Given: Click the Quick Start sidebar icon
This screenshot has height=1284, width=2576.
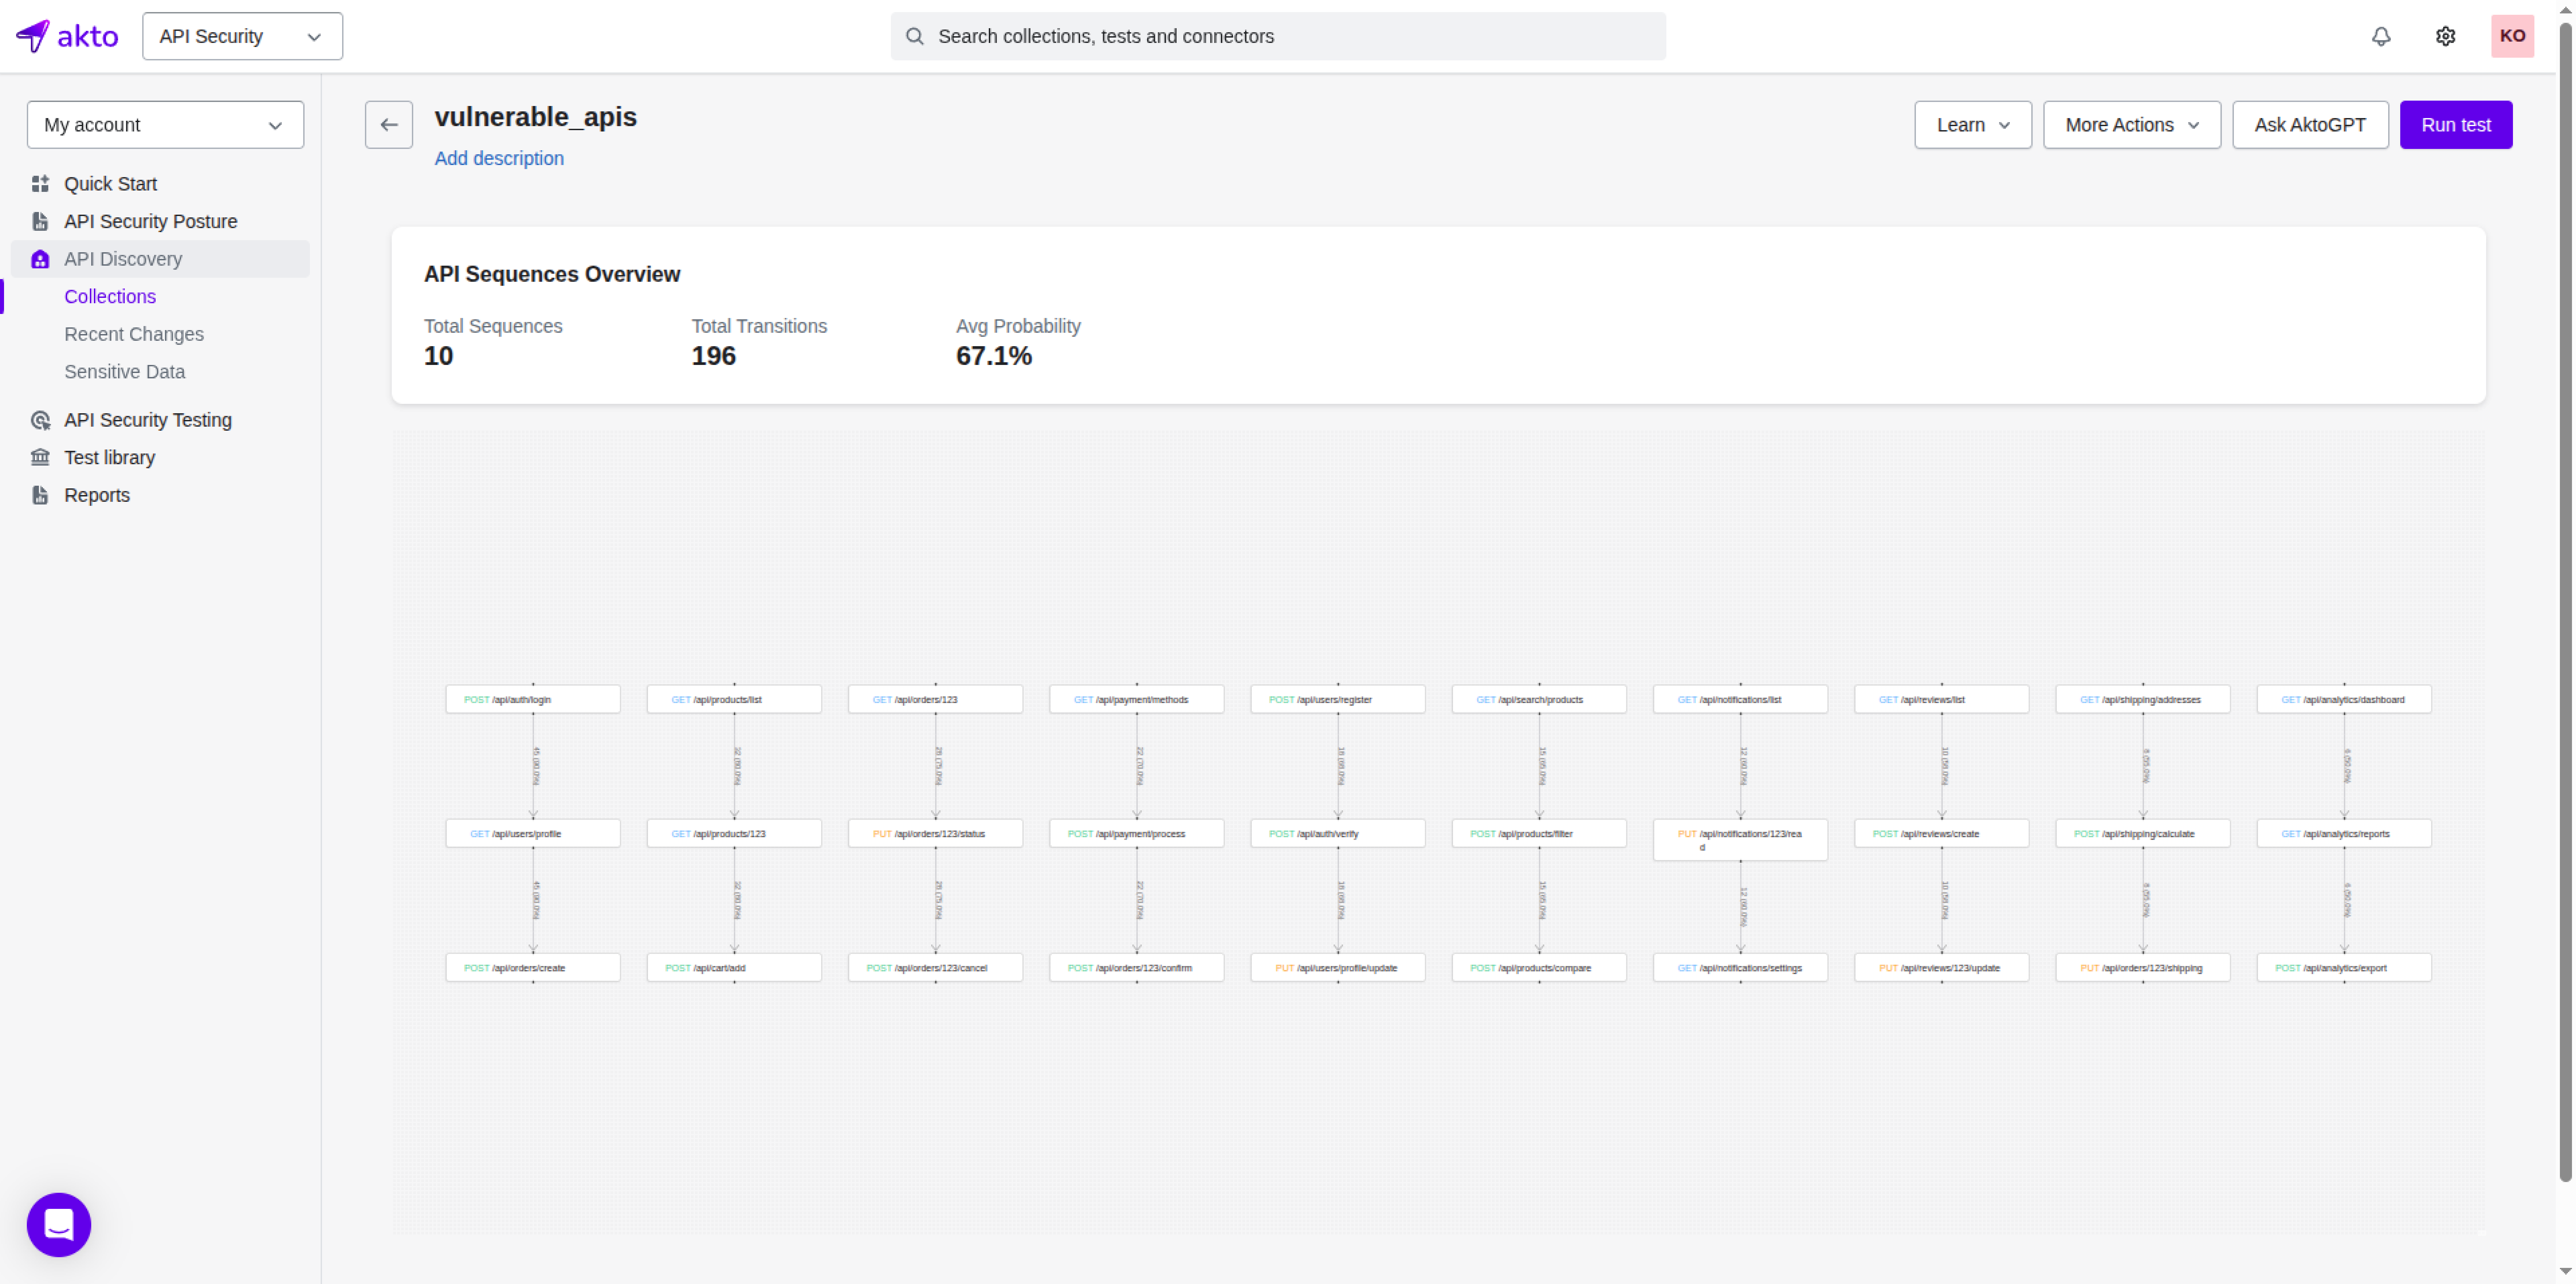Looking at the screenshot, I should pyautogui.click(x=40, y=184).
